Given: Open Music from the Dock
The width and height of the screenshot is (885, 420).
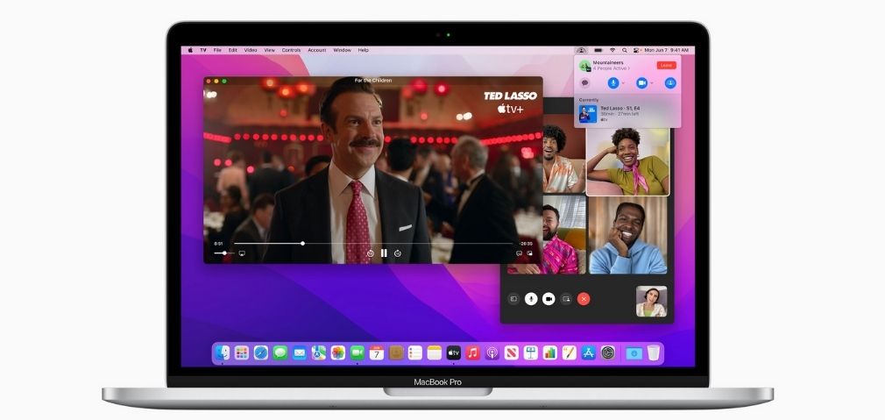Looking at the screenshot, I should click(x=473, y=353).
